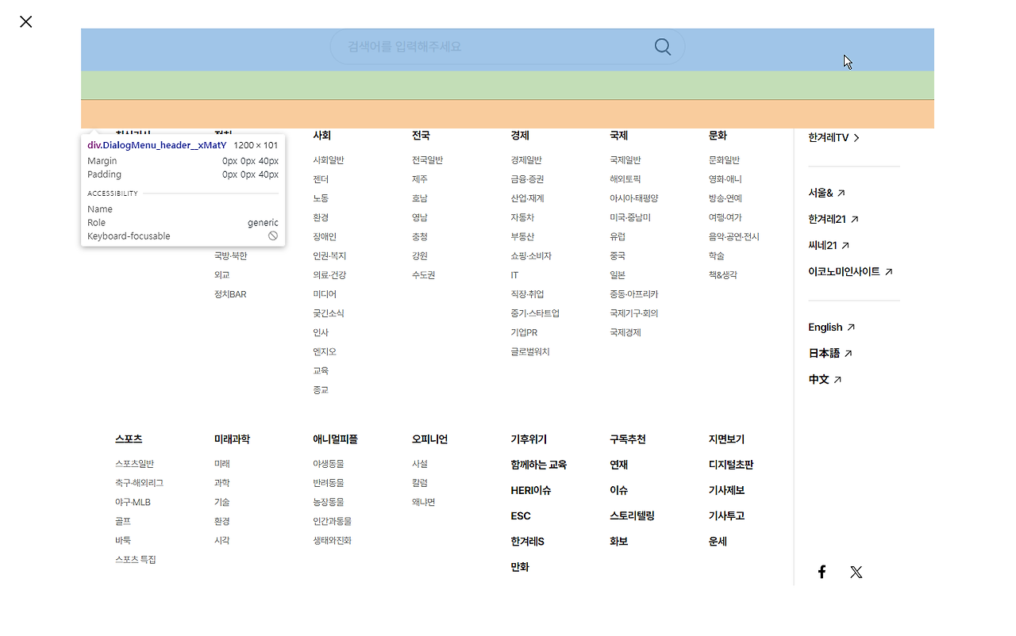Open 야생동물 under 애니멀피플
The width and height of the screenshot is (1016, 636).
tap(329, 464)
